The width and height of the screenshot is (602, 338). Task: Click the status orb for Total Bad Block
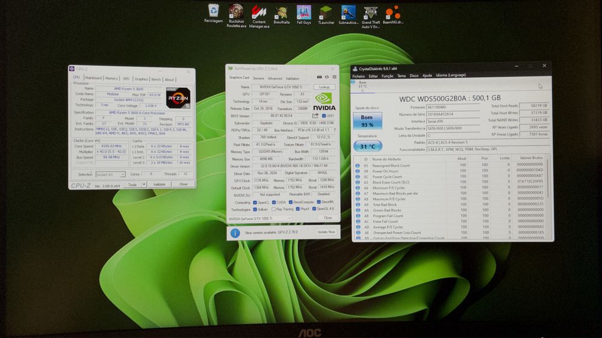[x=358, y=205]
